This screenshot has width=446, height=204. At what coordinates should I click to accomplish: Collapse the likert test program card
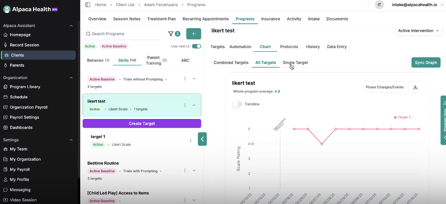tap(194, 105)
